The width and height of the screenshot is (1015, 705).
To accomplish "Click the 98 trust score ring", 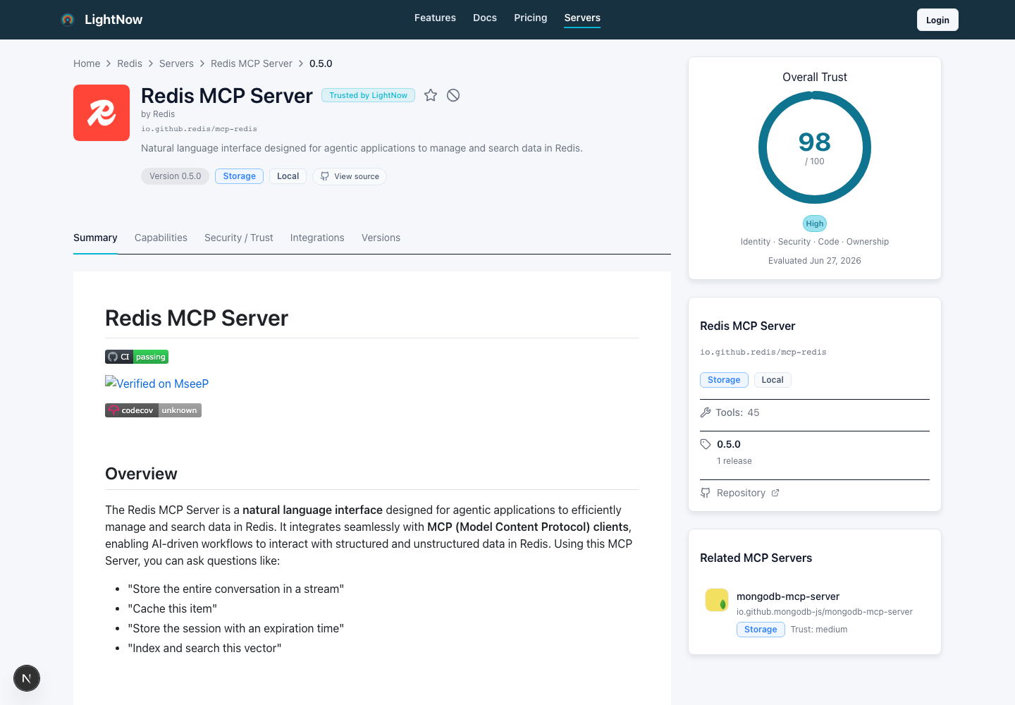I will click(815, 147).
